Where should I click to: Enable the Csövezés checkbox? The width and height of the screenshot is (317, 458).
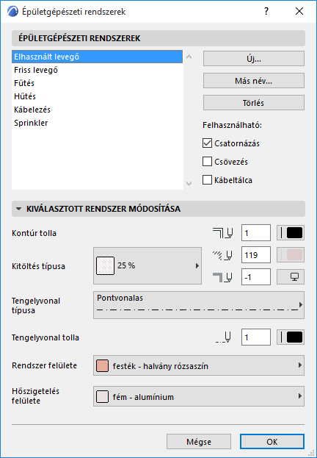click(207, 162)
